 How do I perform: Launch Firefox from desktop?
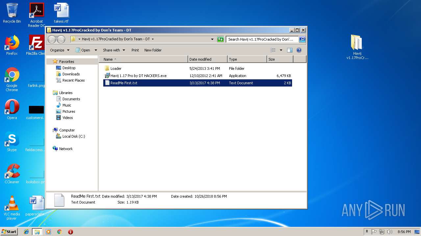tap(12, 45)
